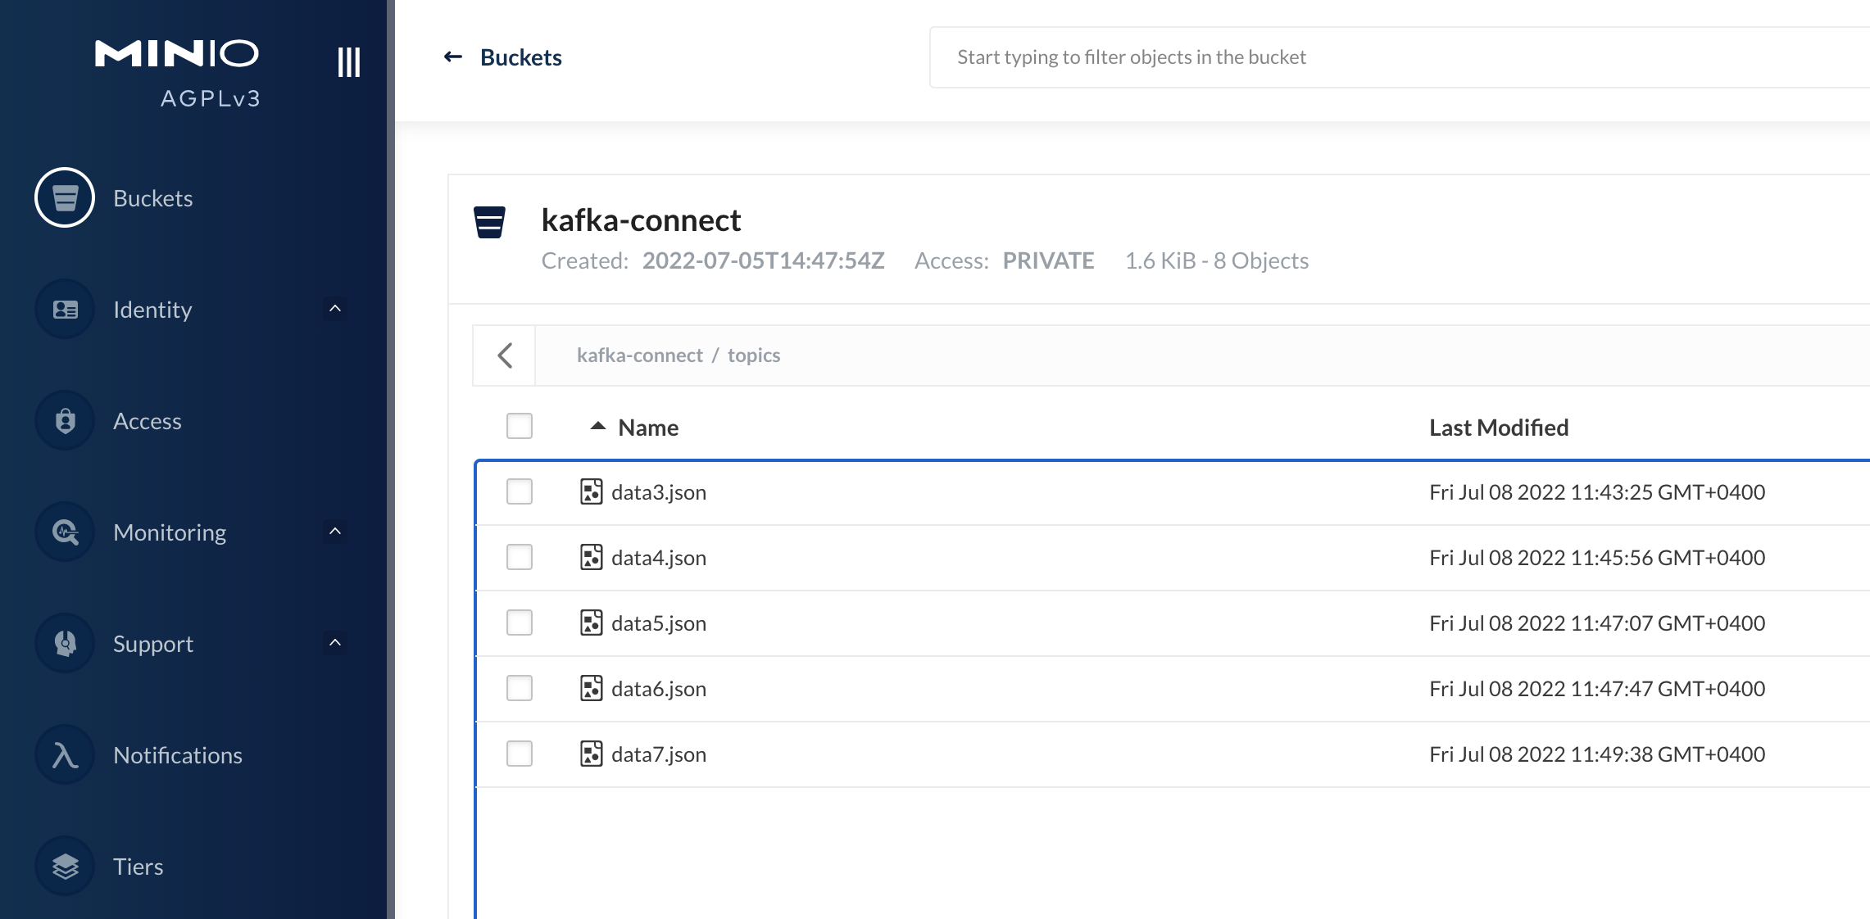Expand the Identity menu chevron

coord(335,309)
